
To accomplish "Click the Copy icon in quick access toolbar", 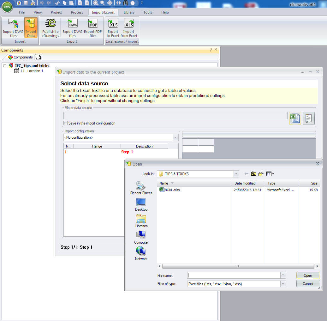I will (65, 3).
